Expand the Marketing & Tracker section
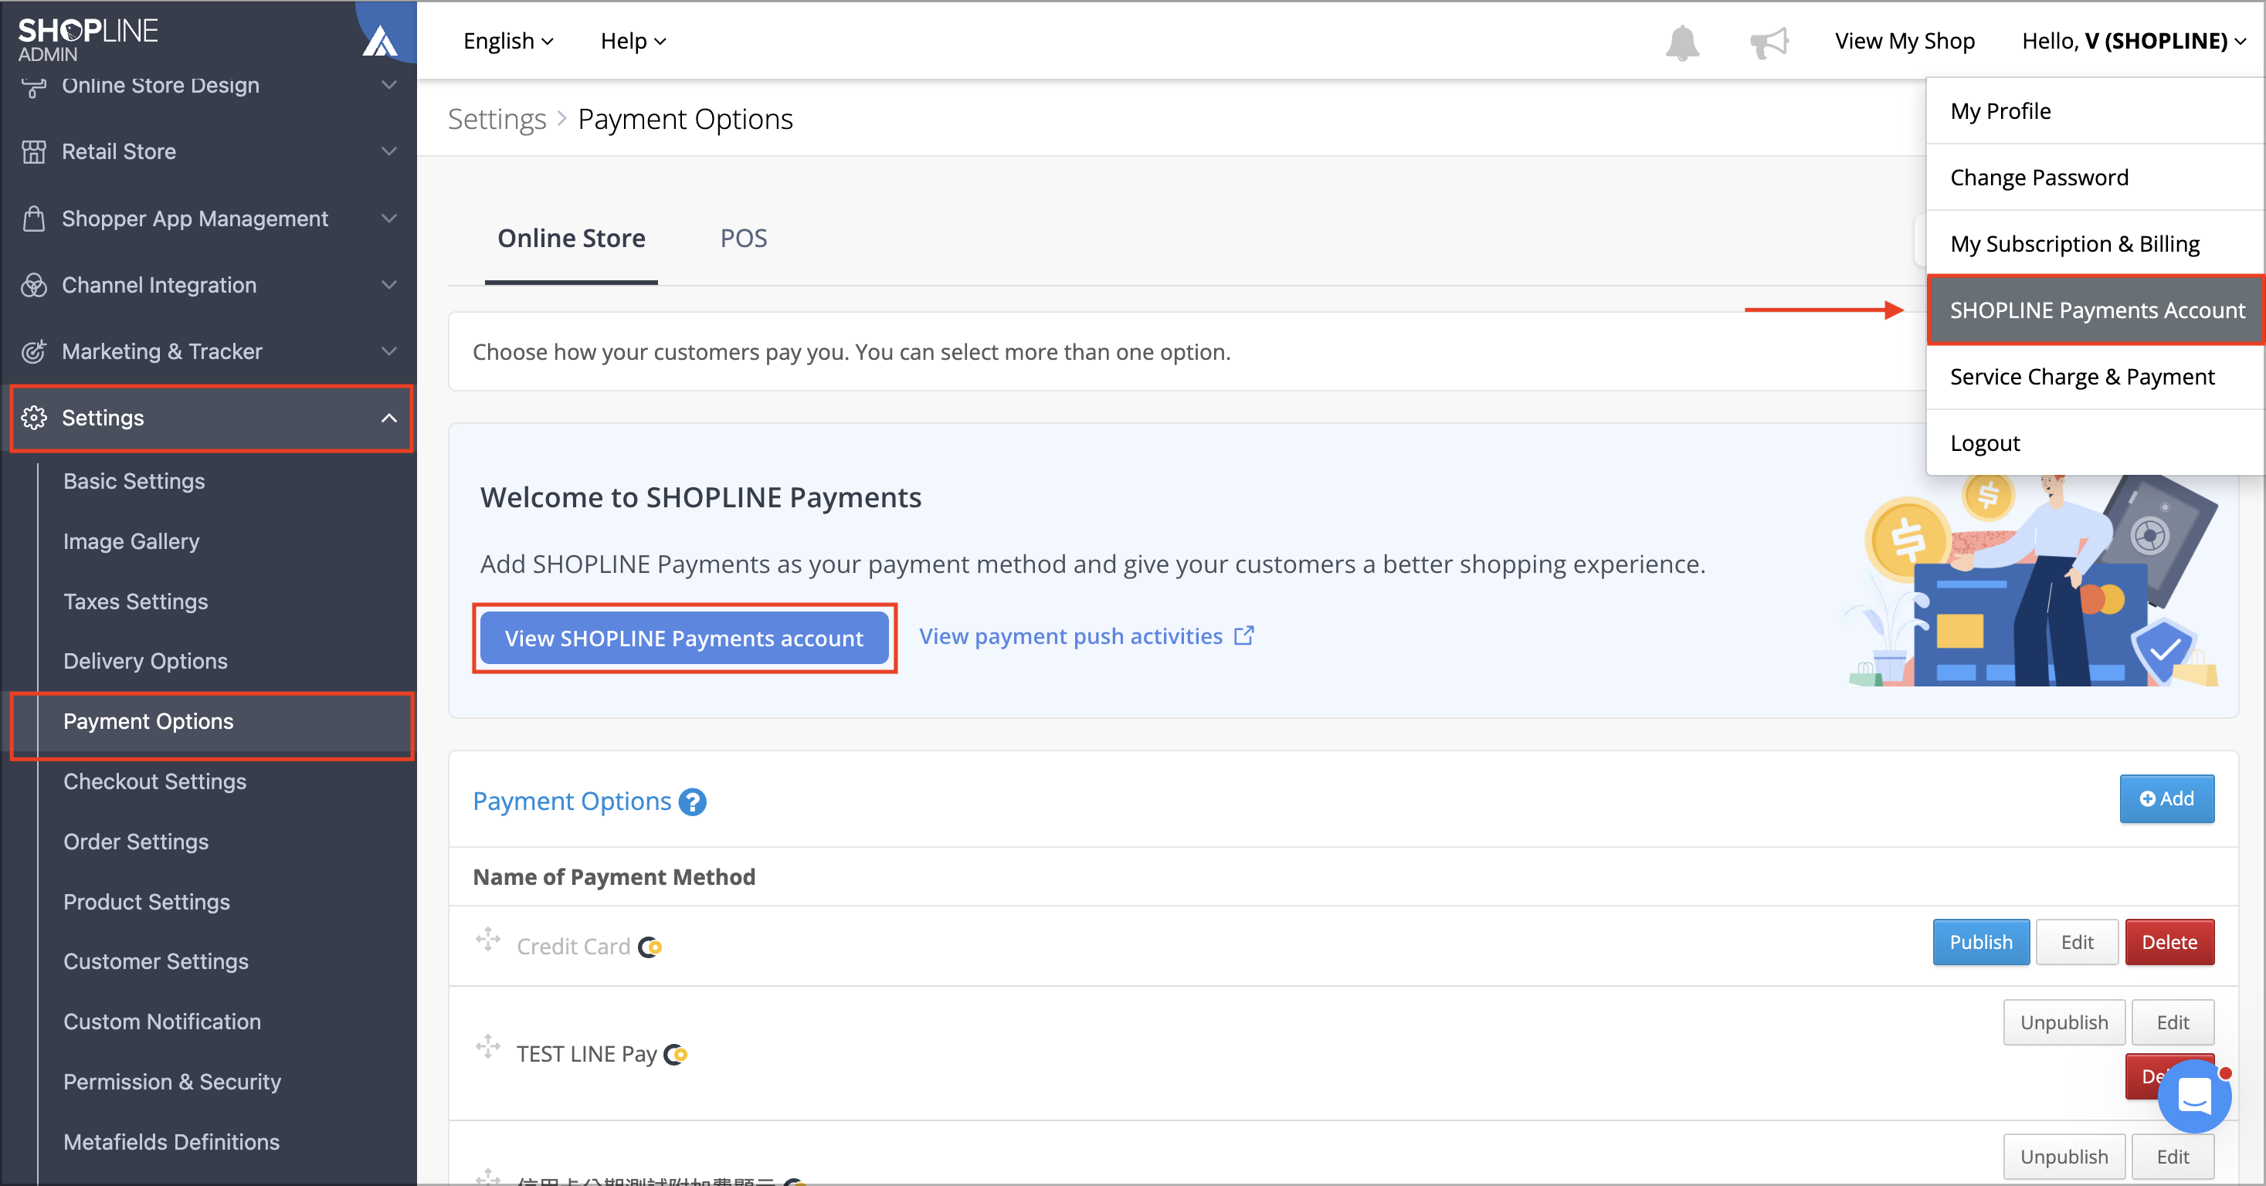 [x=388, y=351]
